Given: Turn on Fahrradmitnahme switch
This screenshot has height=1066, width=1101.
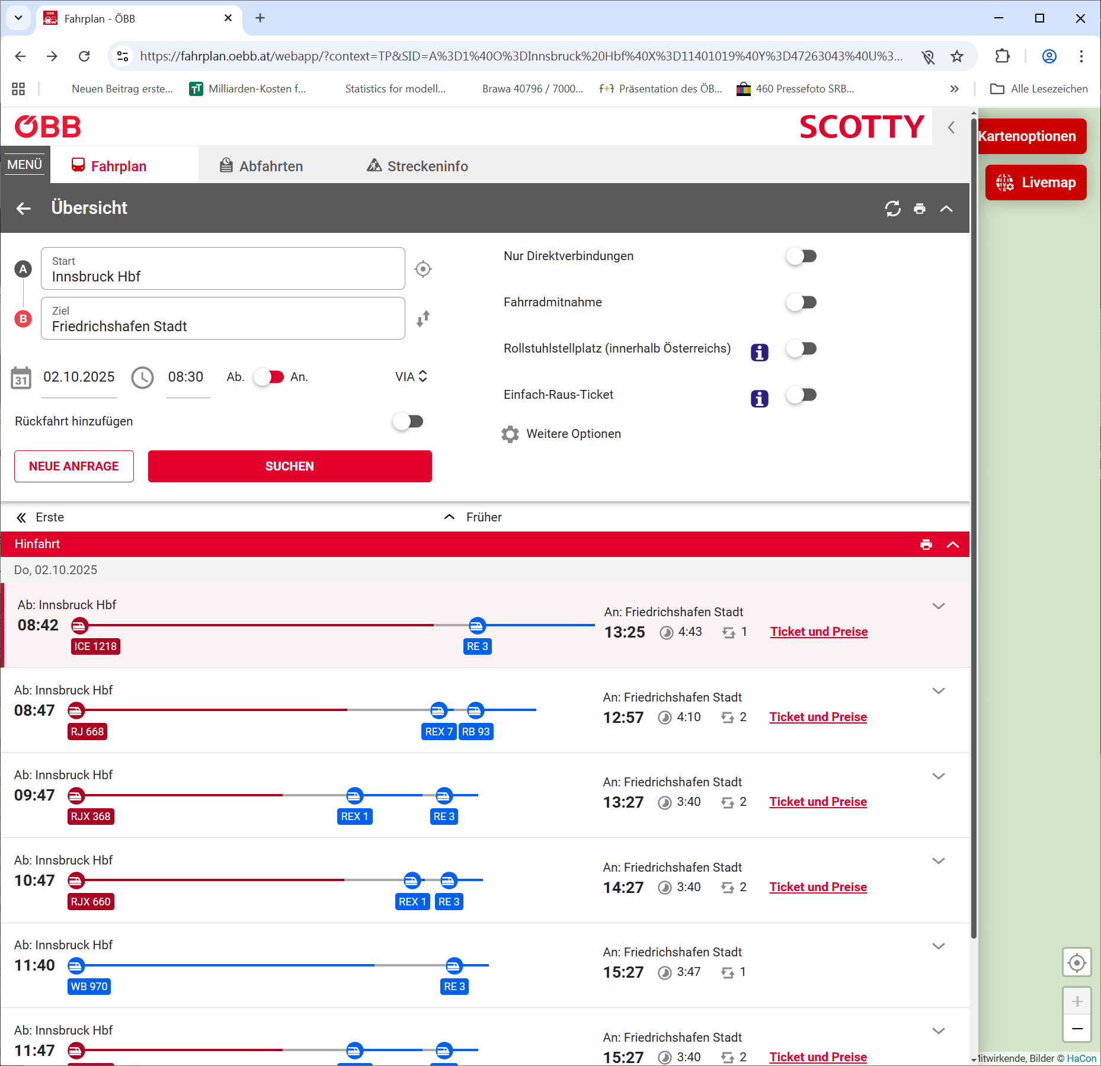Looking at the screenshot, I should pyautogui.click(x=801, y=302).
